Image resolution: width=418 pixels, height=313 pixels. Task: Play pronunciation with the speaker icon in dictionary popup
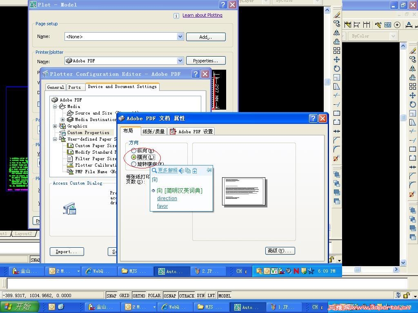click(x=181, y=171)
